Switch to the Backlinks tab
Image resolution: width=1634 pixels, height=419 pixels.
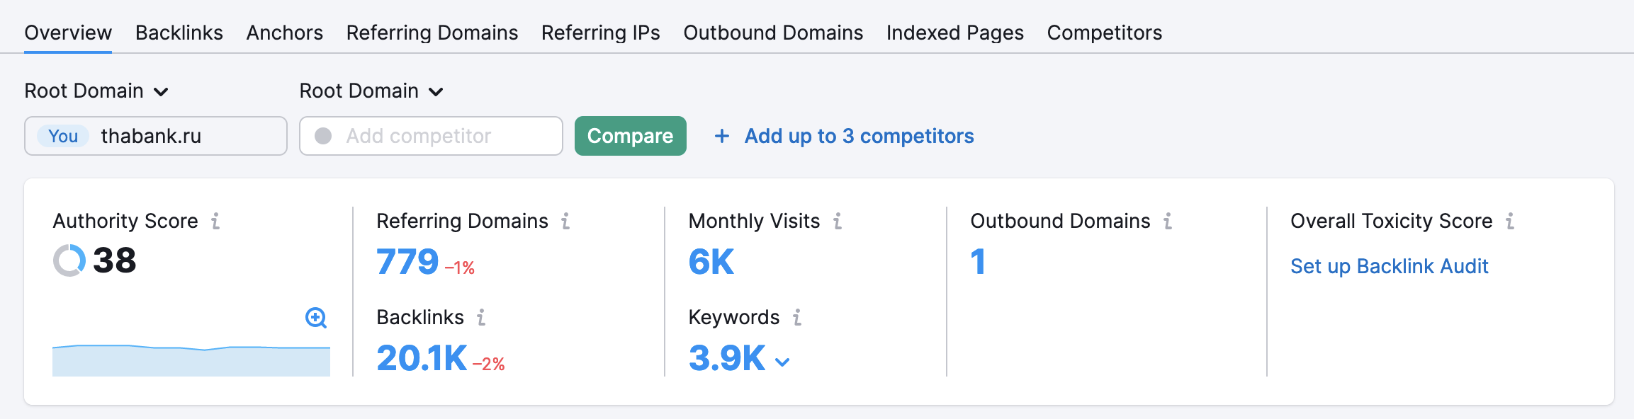179,33
